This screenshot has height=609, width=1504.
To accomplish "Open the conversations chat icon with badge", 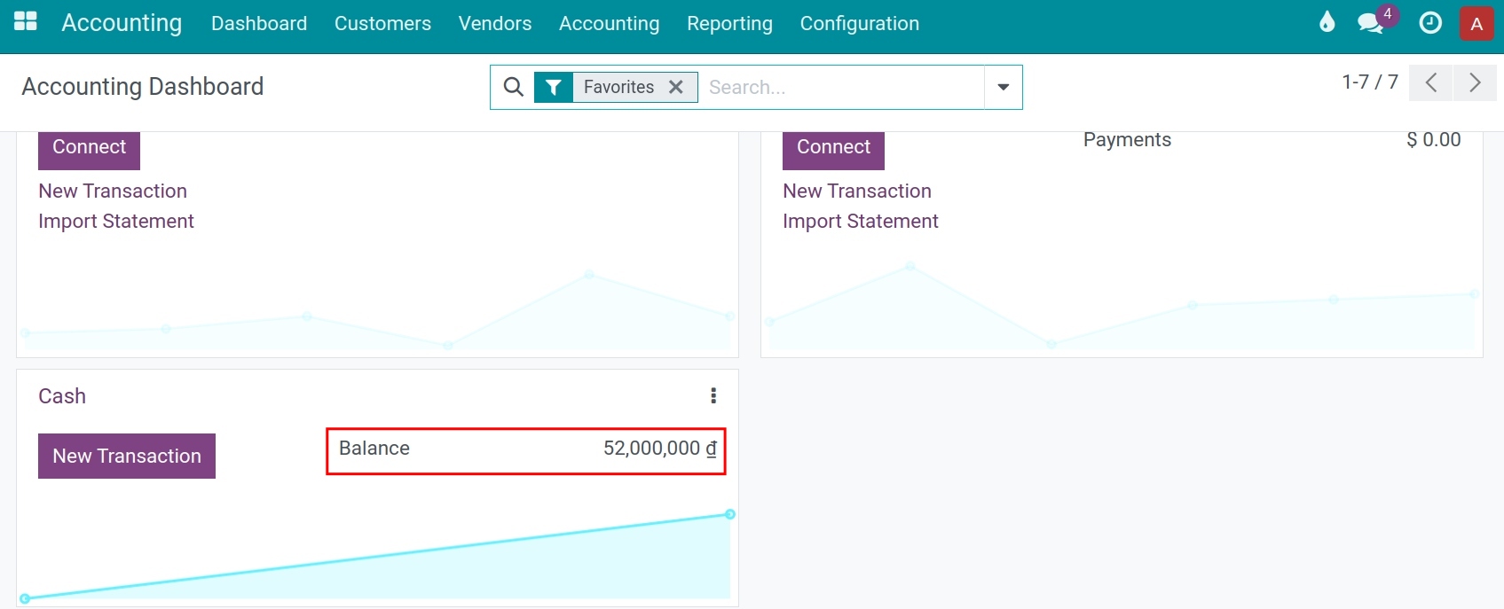I will pyautogui.click(x=1371, y=23).
